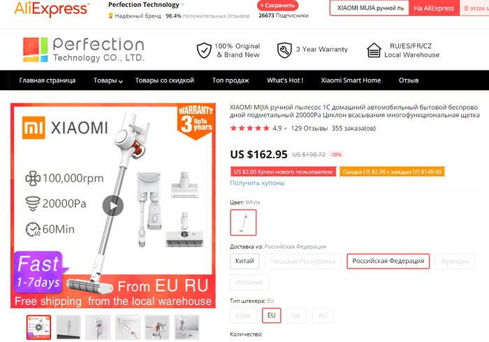Open the Xiaomi Smart Home menu item
This screenshot has height=342, width=489.
(351, 80)
